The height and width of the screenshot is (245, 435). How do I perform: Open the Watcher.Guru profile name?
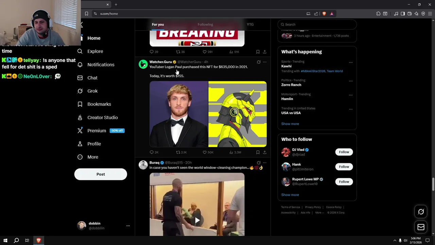coord(161,62)
